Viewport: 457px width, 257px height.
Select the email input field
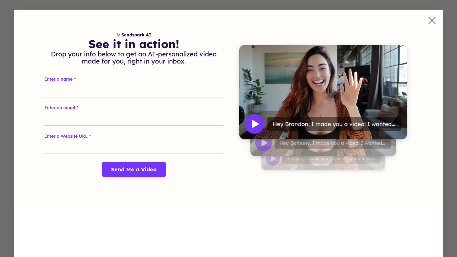coord(134,119)
